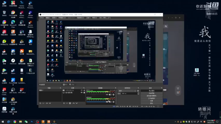Toggle lock on the video capture device source
Viewport: 221px width, 124px height.
coord(84,90)
